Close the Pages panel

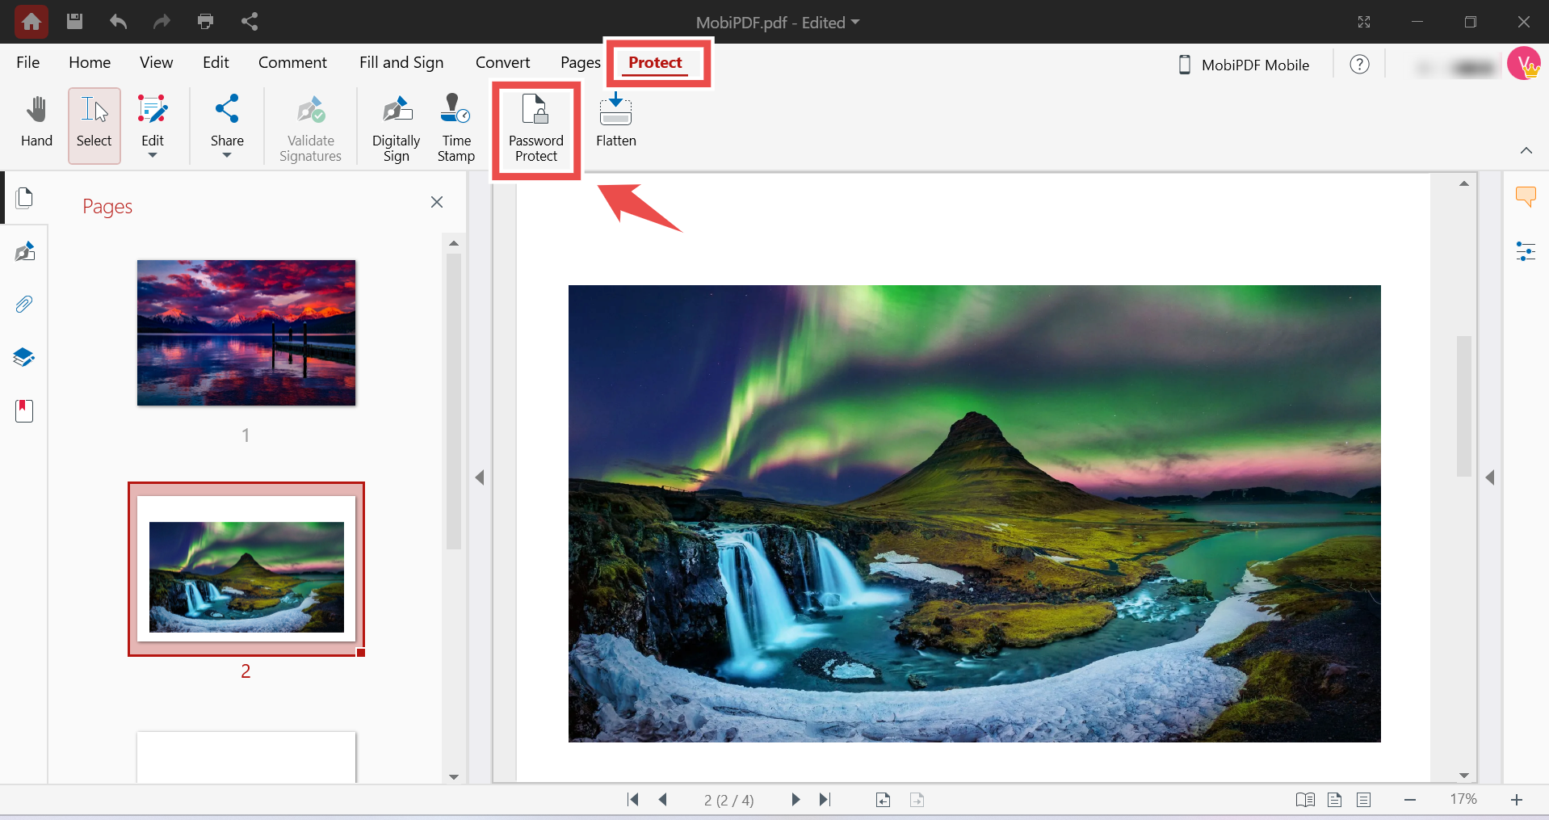[437, 202]
